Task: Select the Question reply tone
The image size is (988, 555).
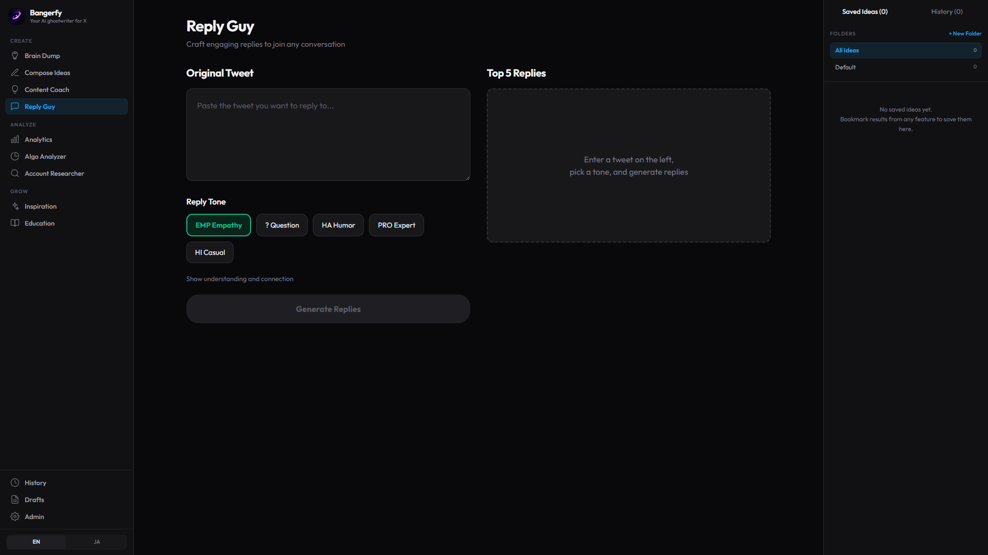Action: (281, 225)
